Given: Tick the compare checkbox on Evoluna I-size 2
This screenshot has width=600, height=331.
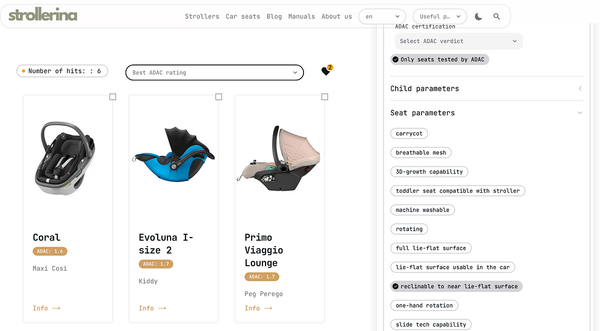Looking at the screenshot, I should 218,97.
